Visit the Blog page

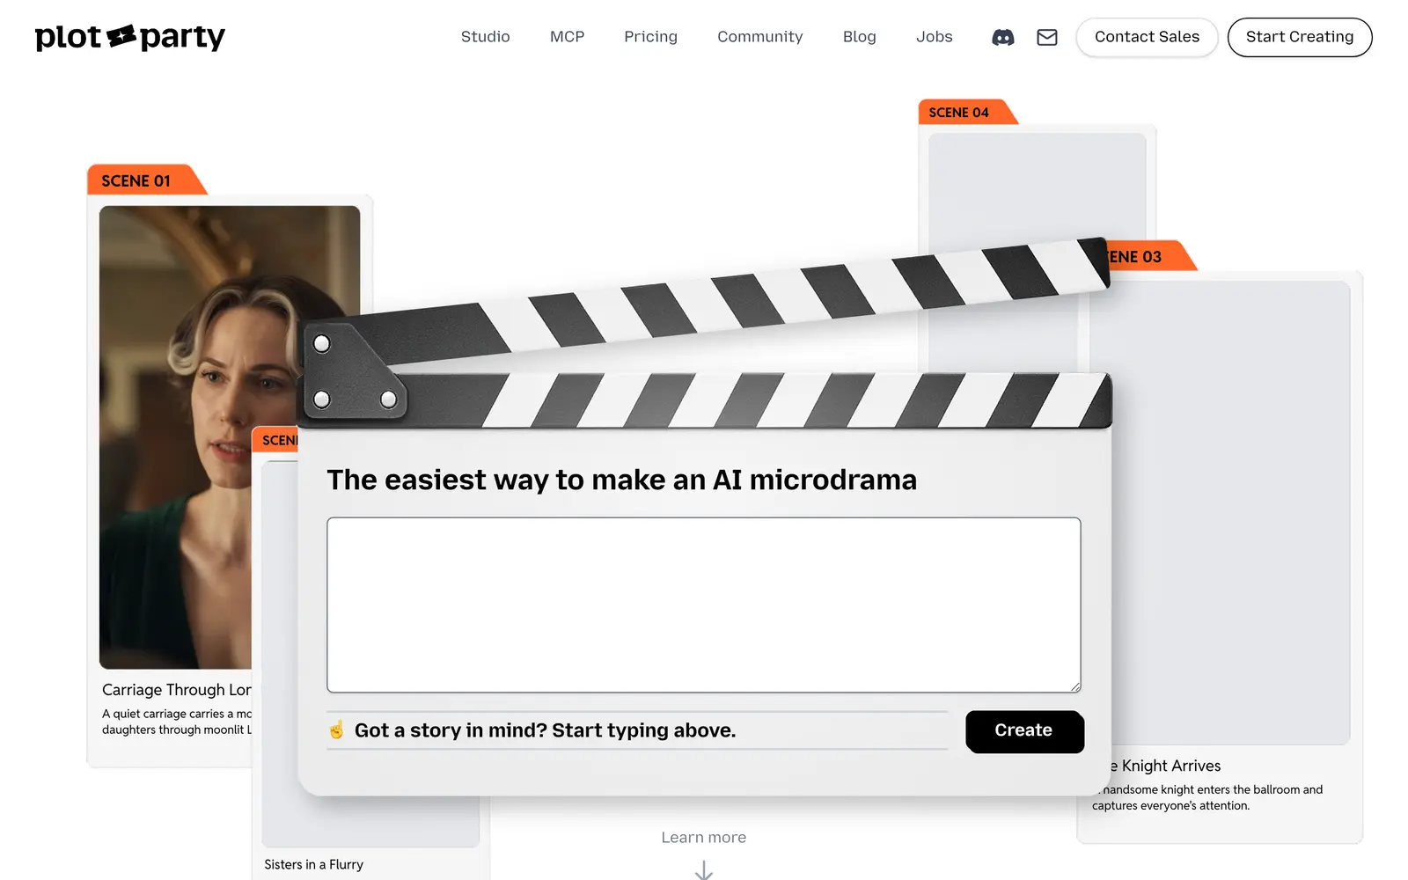[x=859, y=37]
